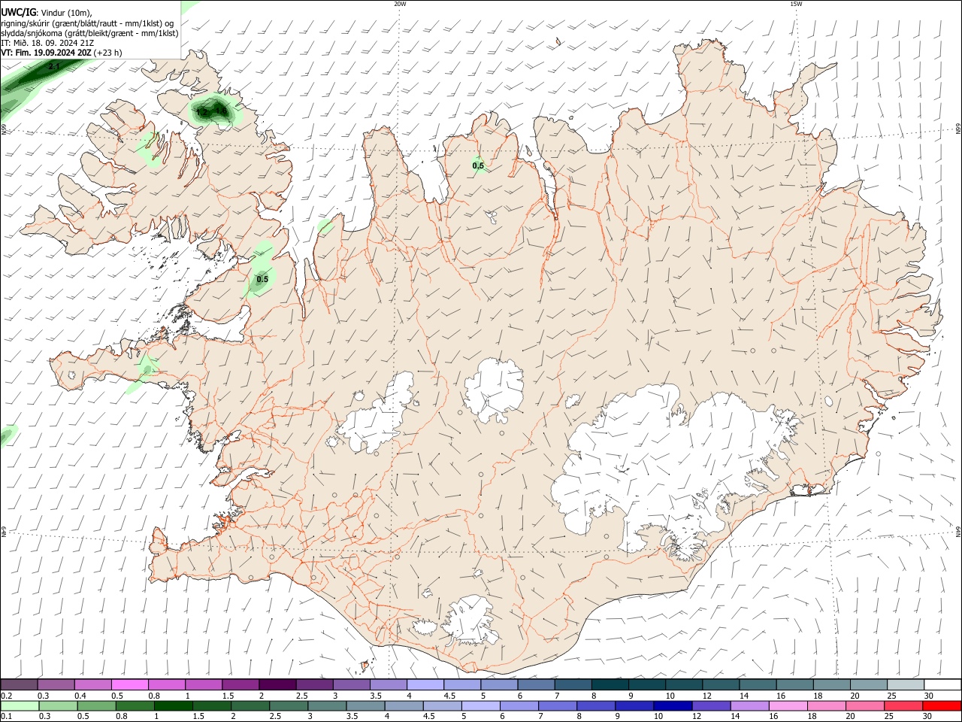Select the pale green 0.1–0.3 rain swatch
The height and width of the screenshot is (722, 962).
pyautogui.click(x=19, y=705)
